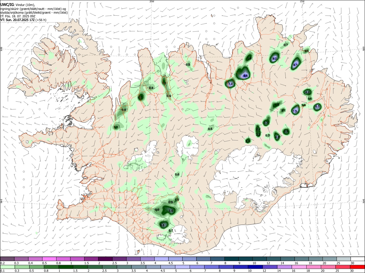Image resolution: width=365 pixels, height=273 pixels.
Task: Click the 15W longitude label
Action: [x=302, y=1]
